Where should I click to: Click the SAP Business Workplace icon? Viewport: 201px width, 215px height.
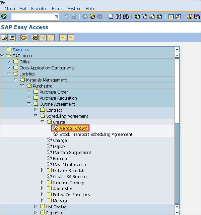24,38
